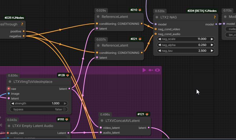The width and height of the screenshot is (236, 140).
Task: Collapse the ReferenceLatent node #210 using its dot
Action: click(x=98, y=17)
